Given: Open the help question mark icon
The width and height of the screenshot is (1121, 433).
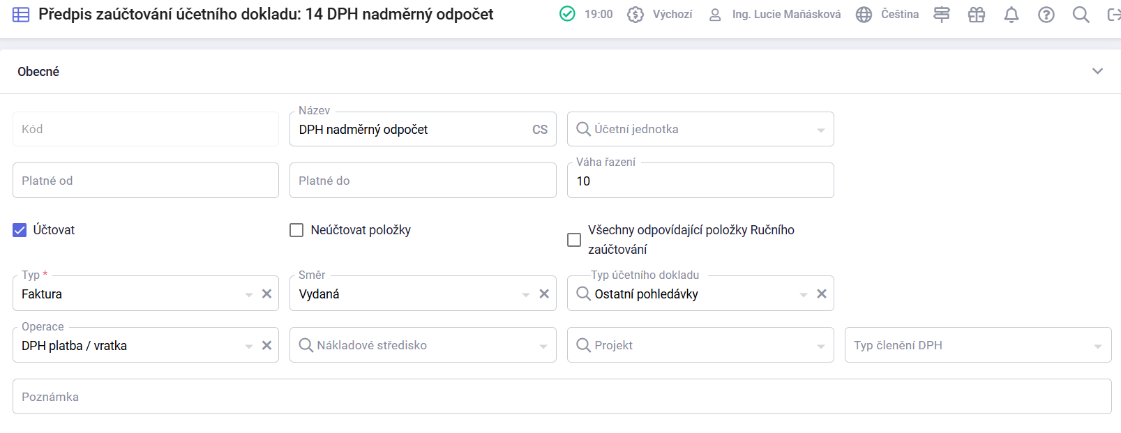Looking at the screenshot, I should click(1046, 15).
